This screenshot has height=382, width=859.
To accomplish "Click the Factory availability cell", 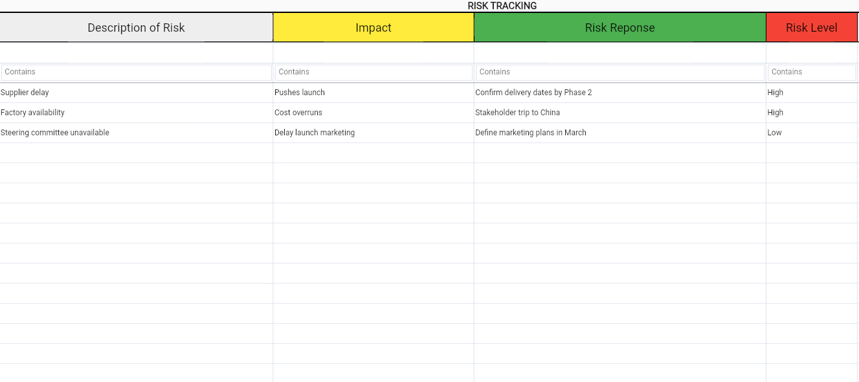I will click(33, 113).
